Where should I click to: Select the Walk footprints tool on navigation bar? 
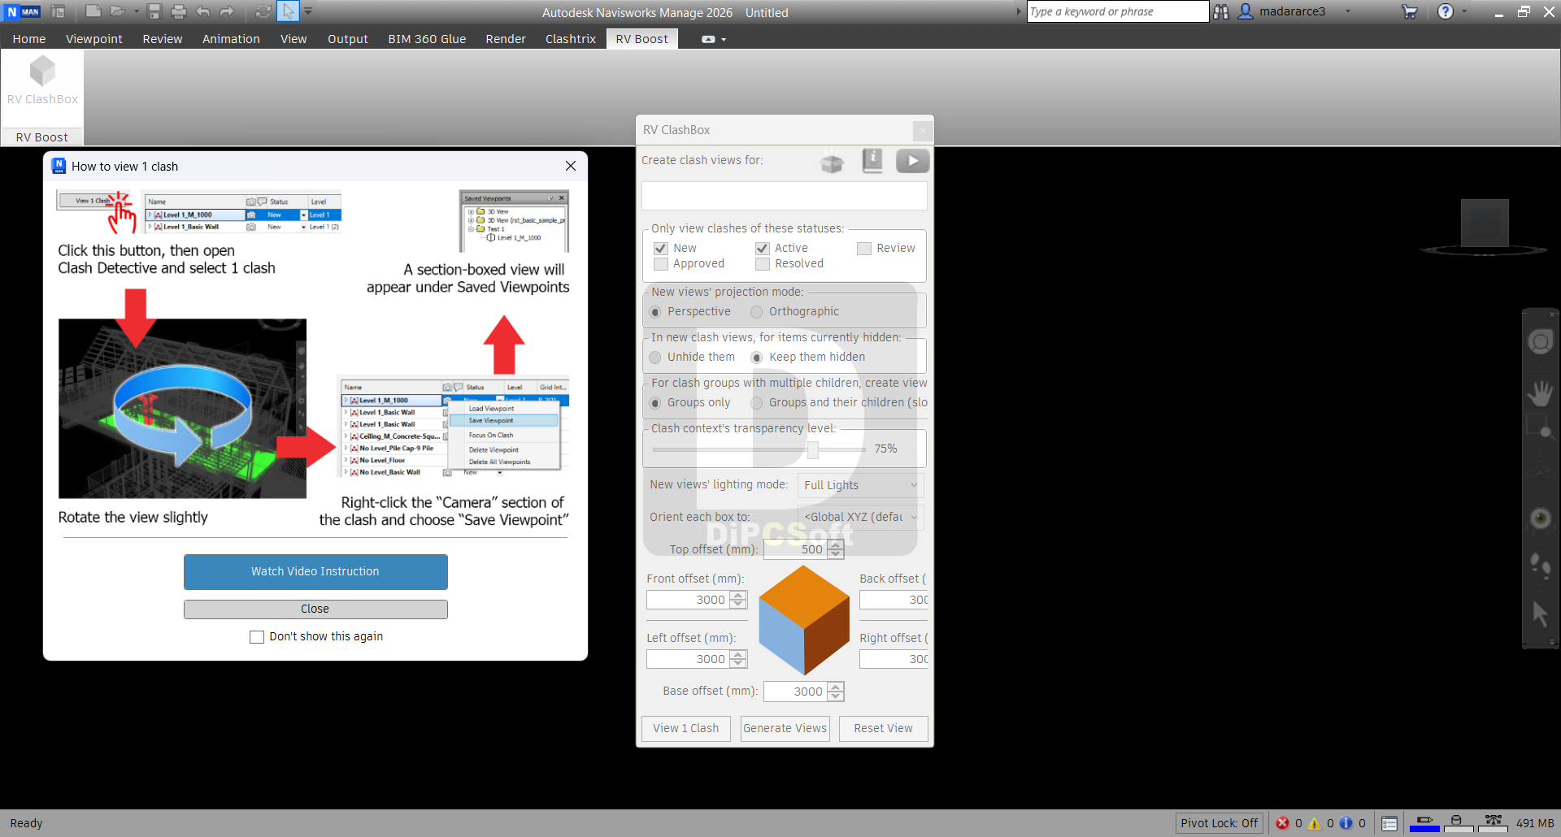[1540, 566]
